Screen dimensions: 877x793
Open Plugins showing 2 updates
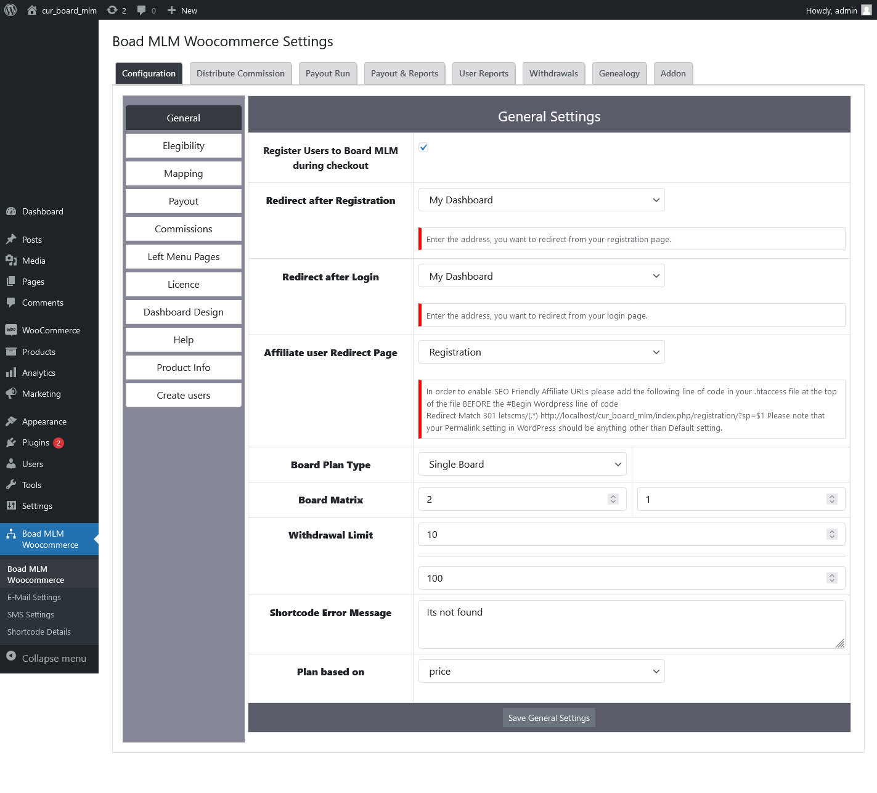click(x=35, y=442)
